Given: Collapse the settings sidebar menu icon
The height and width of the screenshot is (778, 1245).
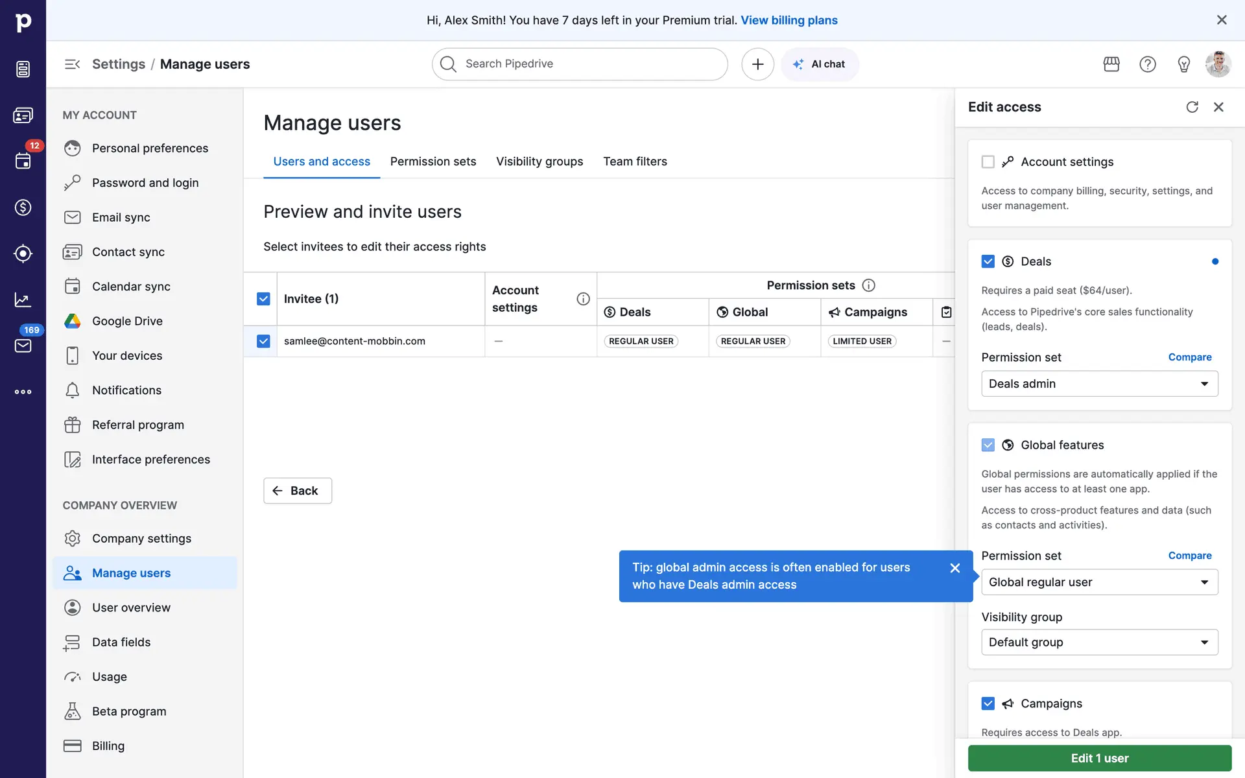Looking at the screenshot, I should tap(72, 64).
